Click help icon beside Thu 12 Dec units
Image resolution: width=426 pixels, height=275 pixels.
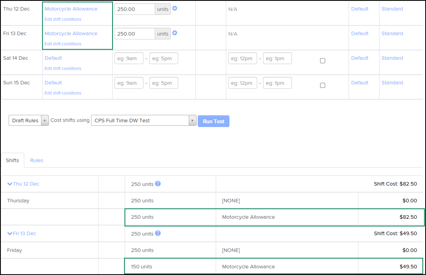pyautogui.click(x=158, y=184)
